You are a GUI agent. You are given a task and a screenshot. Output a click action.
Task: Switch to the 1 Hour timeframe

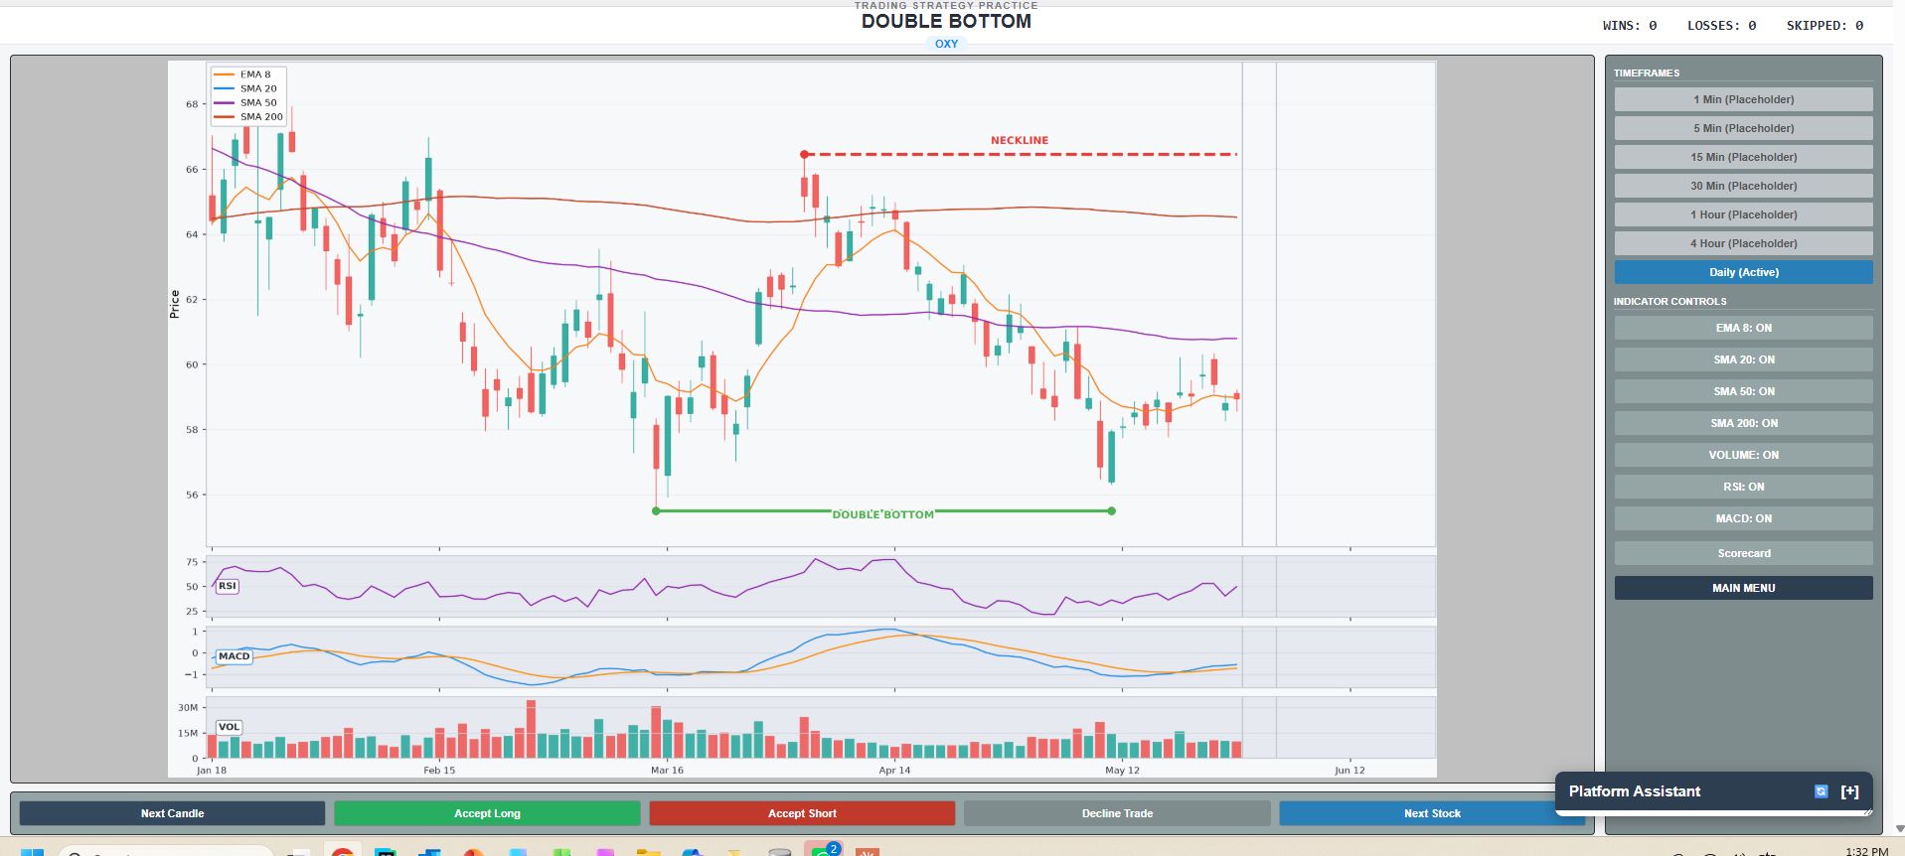(1743, 214)
